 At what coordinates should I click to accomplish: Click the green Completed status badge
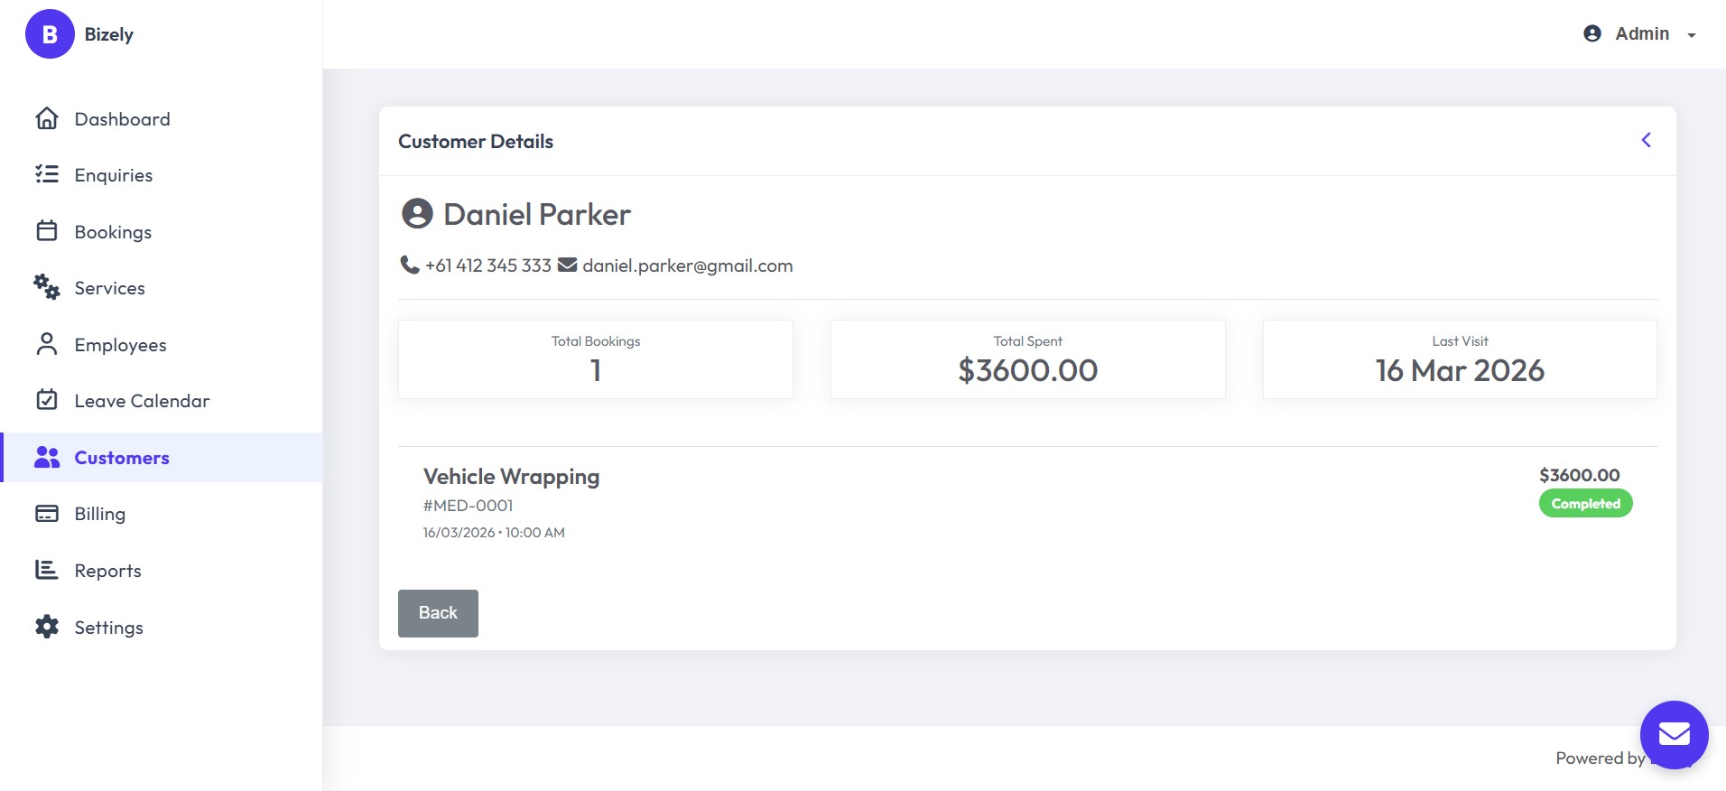[1586, 503]
